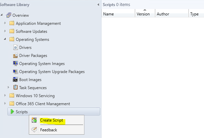
Task: Expand the Software Updates folder arrow
Action: tap(5, 31)
